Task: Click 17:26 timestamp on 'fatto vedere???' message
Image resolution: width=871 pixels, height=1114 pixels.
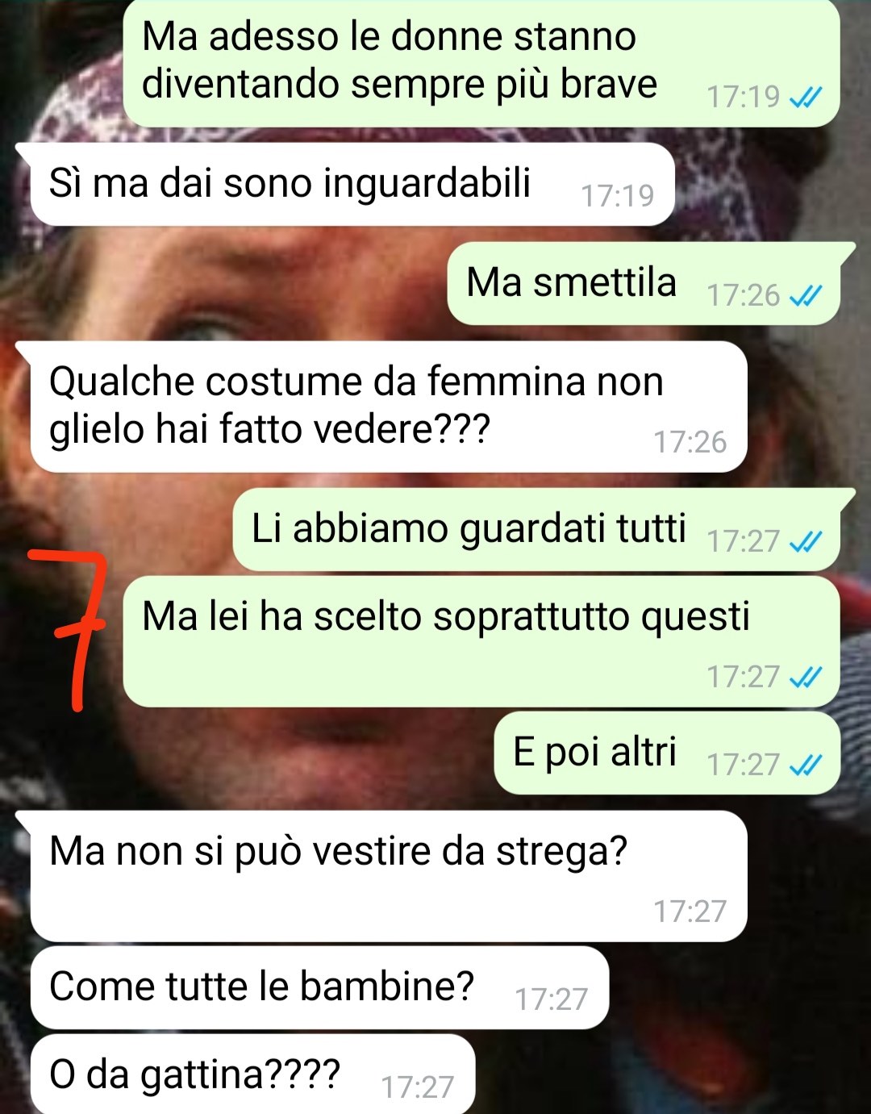Action: (690, 443)
